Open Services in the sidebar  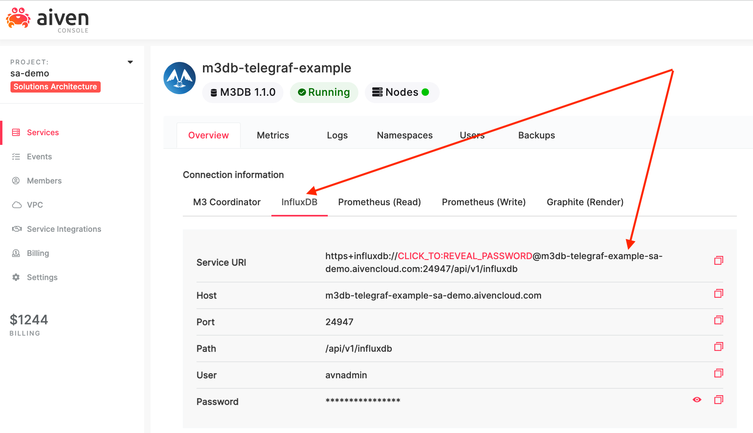[x=43, y=132]
